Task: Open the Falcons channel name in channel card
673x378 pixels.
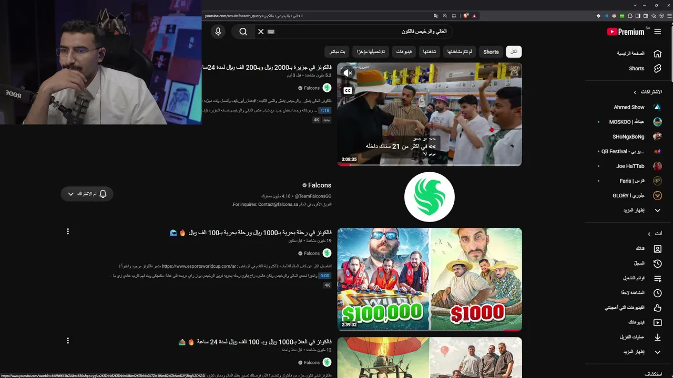Action: click(x=320, y=185)
